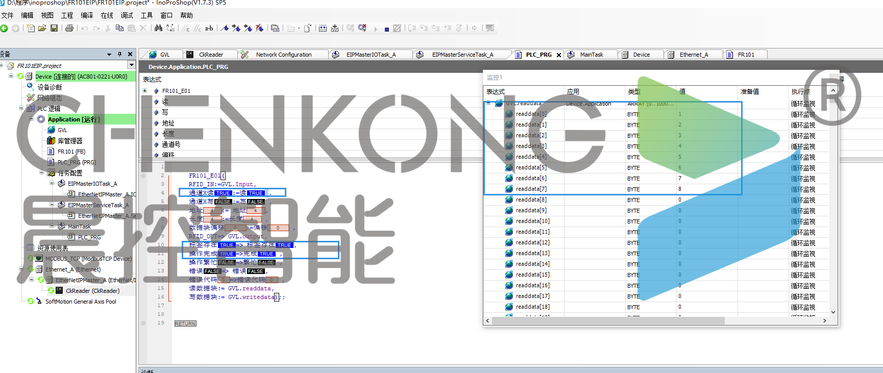Click the watch list horizontal scrollbar thumb
This screenshot has width=883, height=373.
pyautogui.click(x=607, y=320)
